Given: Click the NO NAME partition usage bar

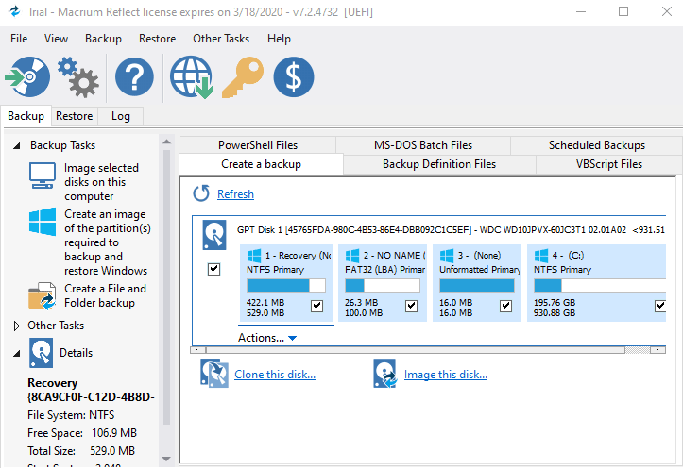Looking at the screenshot, I should (x=383, y=286).
